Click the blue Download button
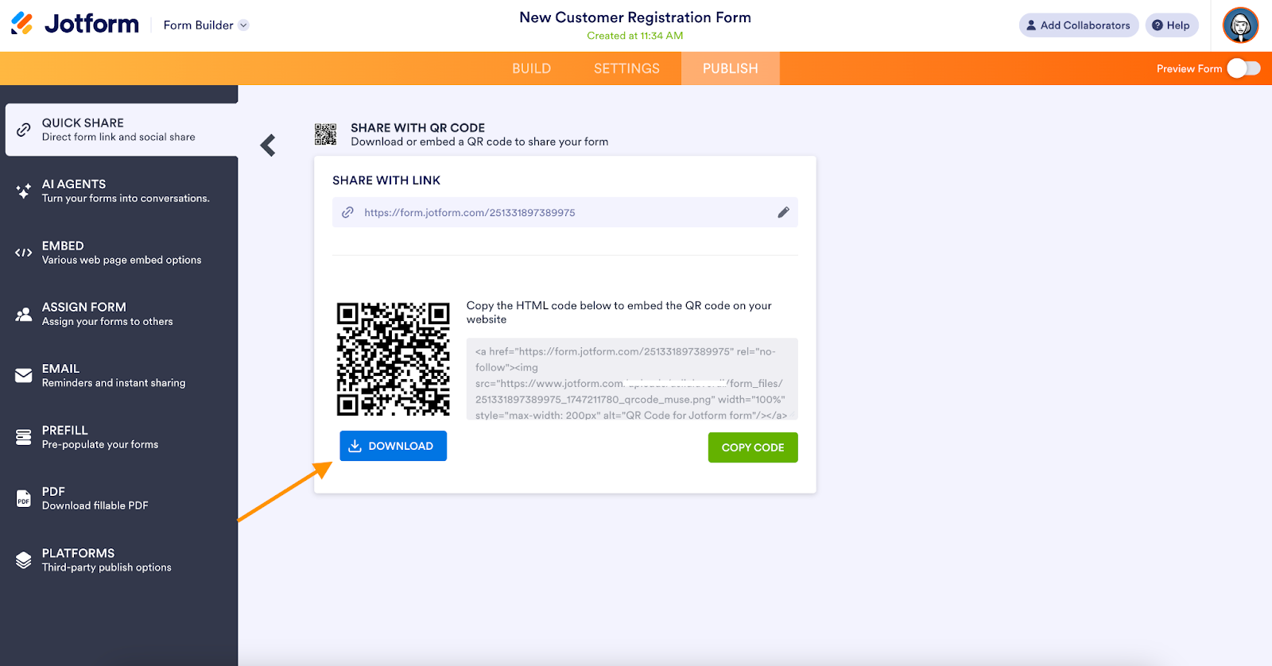 coord(393,446)
